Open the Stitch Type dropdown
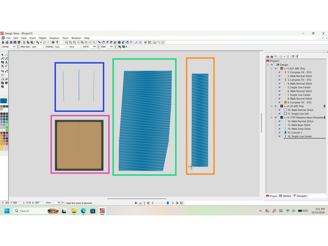The width and height of the screenshot is (328, 246). [43, 47]
